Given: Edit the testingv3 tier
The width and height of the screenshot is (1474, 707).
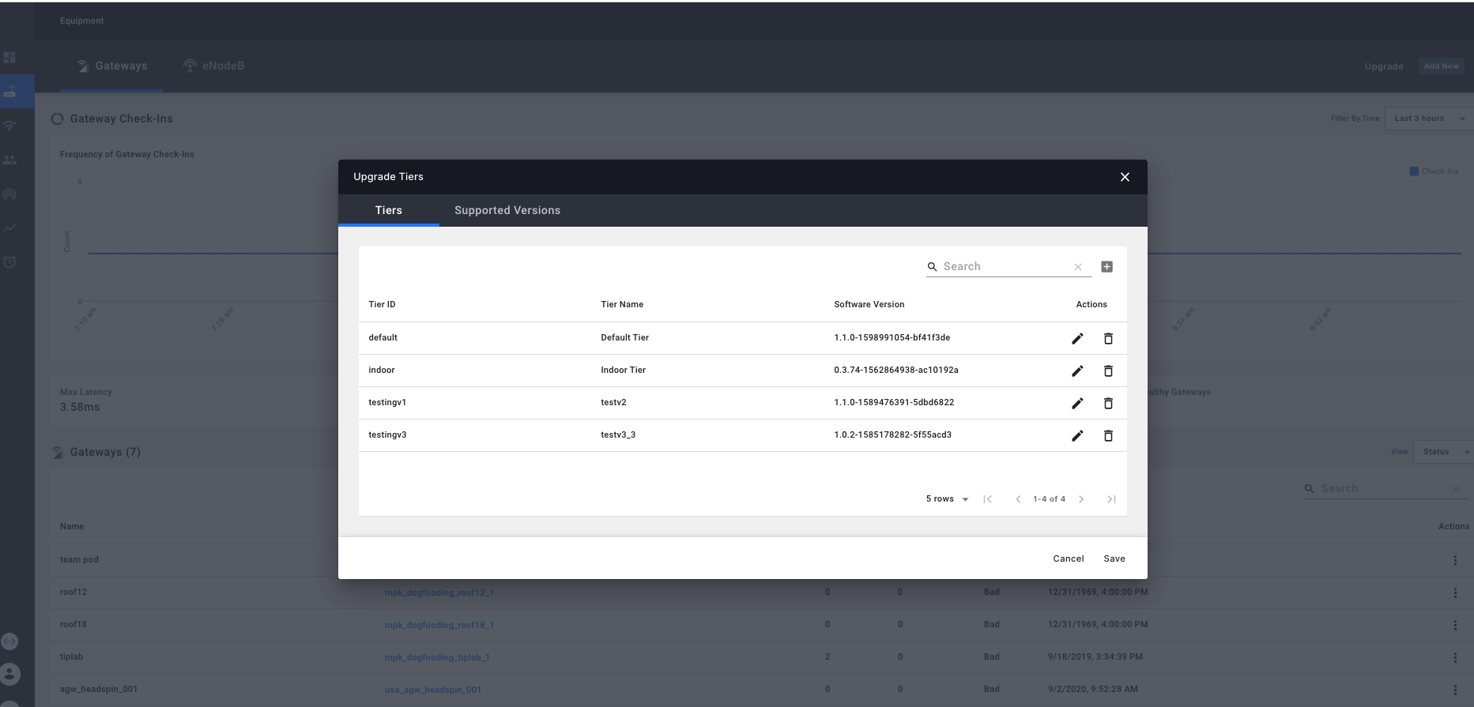Looking at the screenshot, I should [1076, 436].
